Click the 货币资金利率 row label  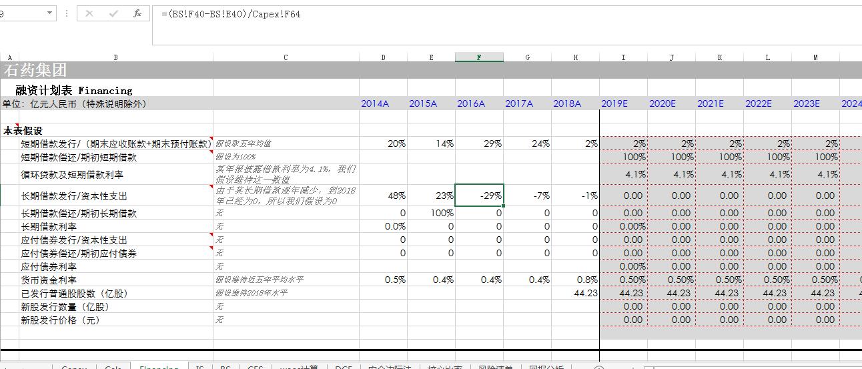tap(49, 280)
